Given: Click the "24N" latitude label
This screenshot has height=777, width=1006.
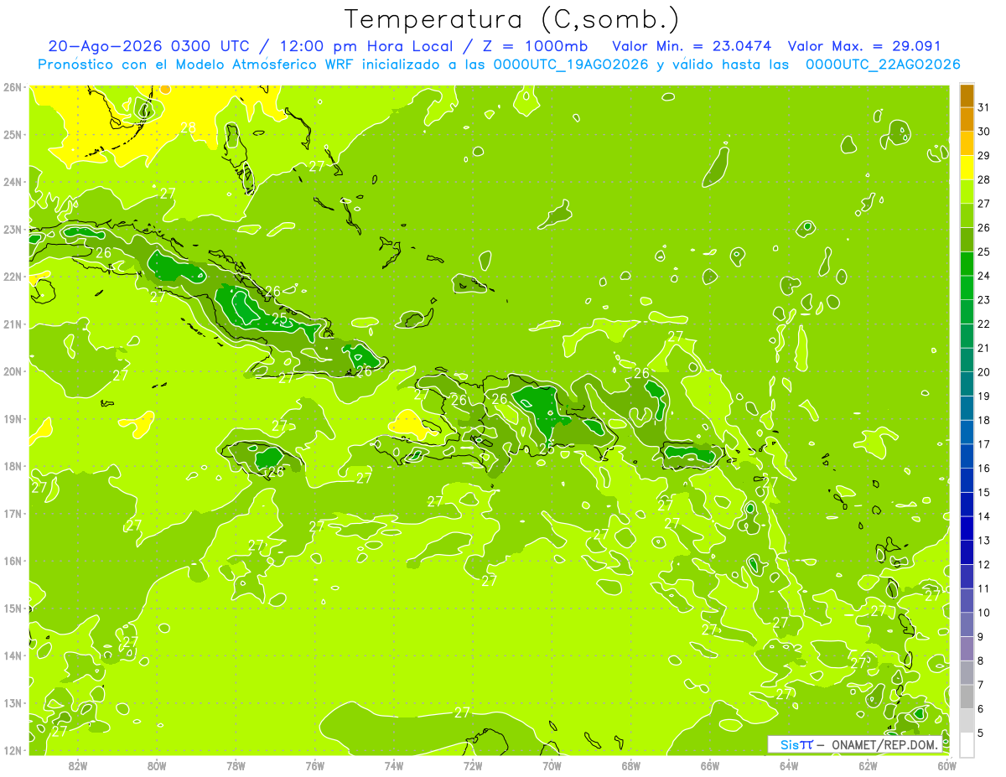Looking at the screenshot, I should 12,182.
